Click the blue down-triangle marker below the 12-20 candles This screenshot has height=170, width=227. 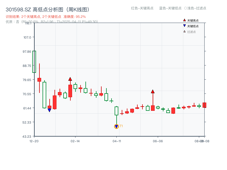click(x=50, y=110)
